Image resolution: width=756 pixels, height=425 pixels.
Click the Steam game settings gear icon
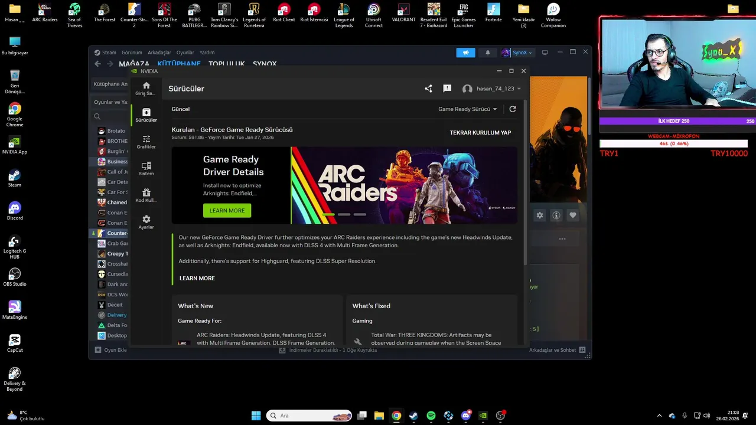point(539,215)
